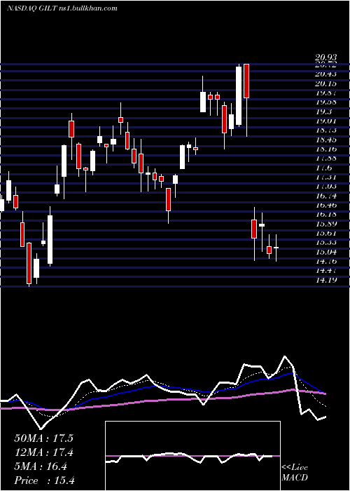Click the 15.89 price level label
This screenshot has width=350, height=491.
point(326,224)
